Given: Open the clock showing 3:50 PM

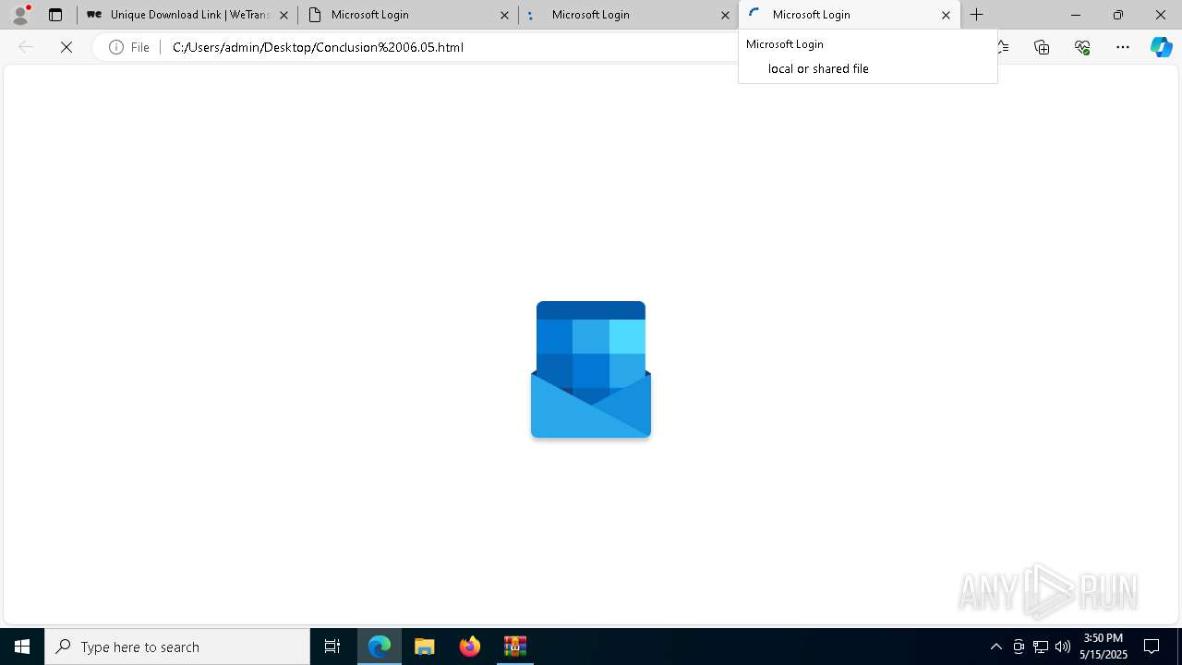Looking at the screenshot, I should 1104,647.
